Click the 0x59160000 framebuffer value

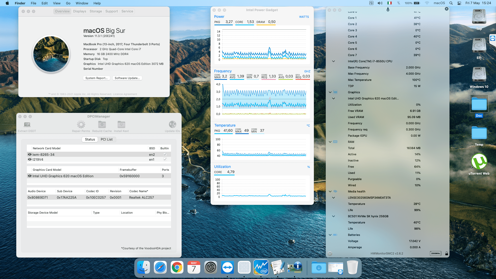click(129, 176)
